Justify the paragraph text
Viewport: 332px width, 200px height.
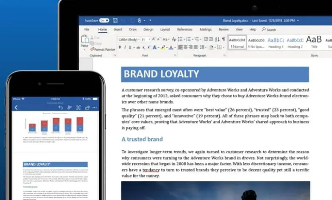196,47
